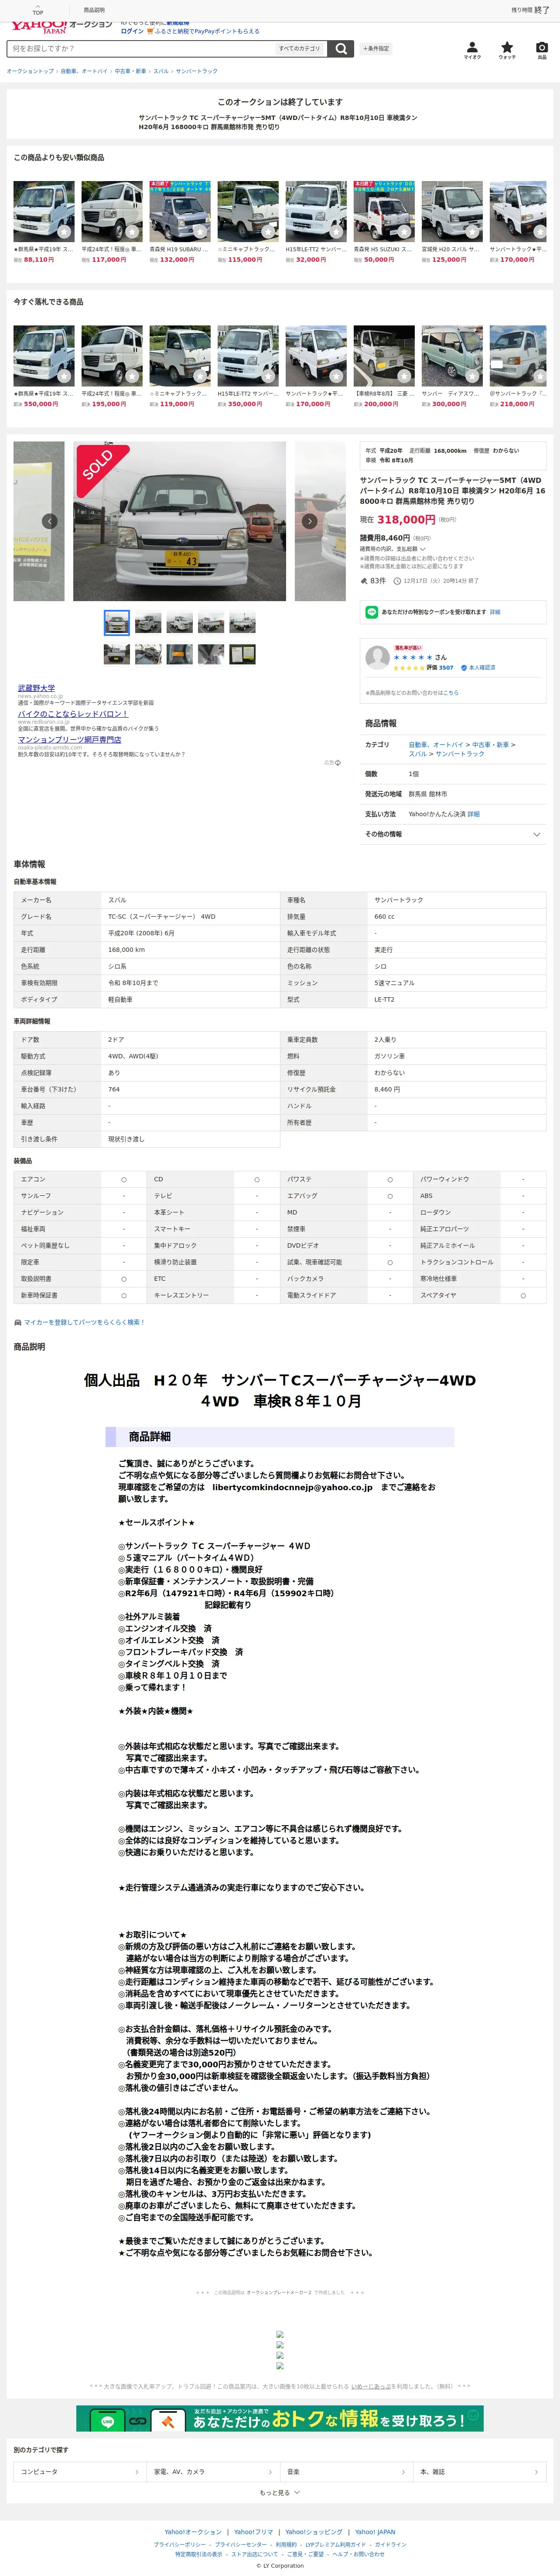Click watch star on 117,000円 similar item

click(132, 231)
